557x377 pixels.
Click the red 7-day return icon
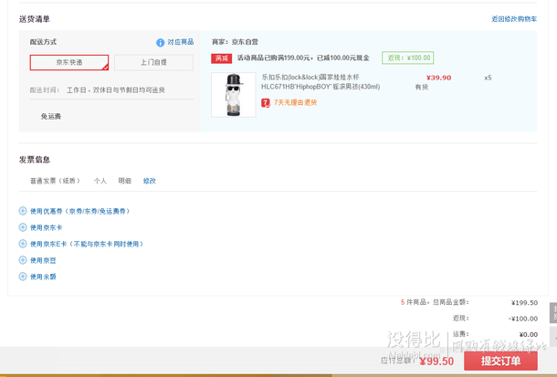(x=266, y=103)
